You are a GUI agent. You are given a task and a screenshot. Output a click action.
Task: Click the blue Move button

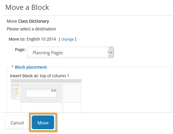click(43, 122)
